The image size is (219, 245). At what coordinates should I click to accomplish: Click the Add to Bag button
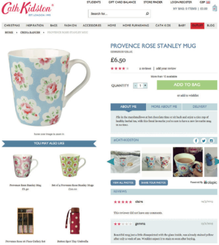point(187,85)
